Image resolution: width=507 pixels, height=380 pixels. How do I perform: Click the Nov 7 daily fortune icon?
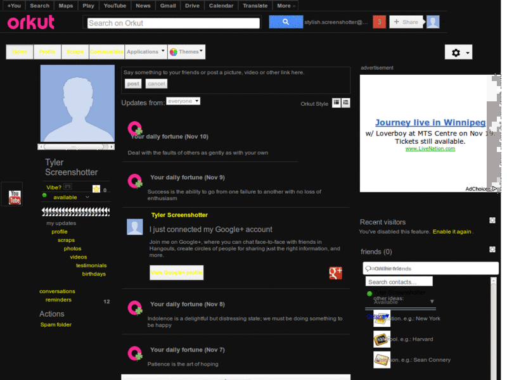(135, 353)
